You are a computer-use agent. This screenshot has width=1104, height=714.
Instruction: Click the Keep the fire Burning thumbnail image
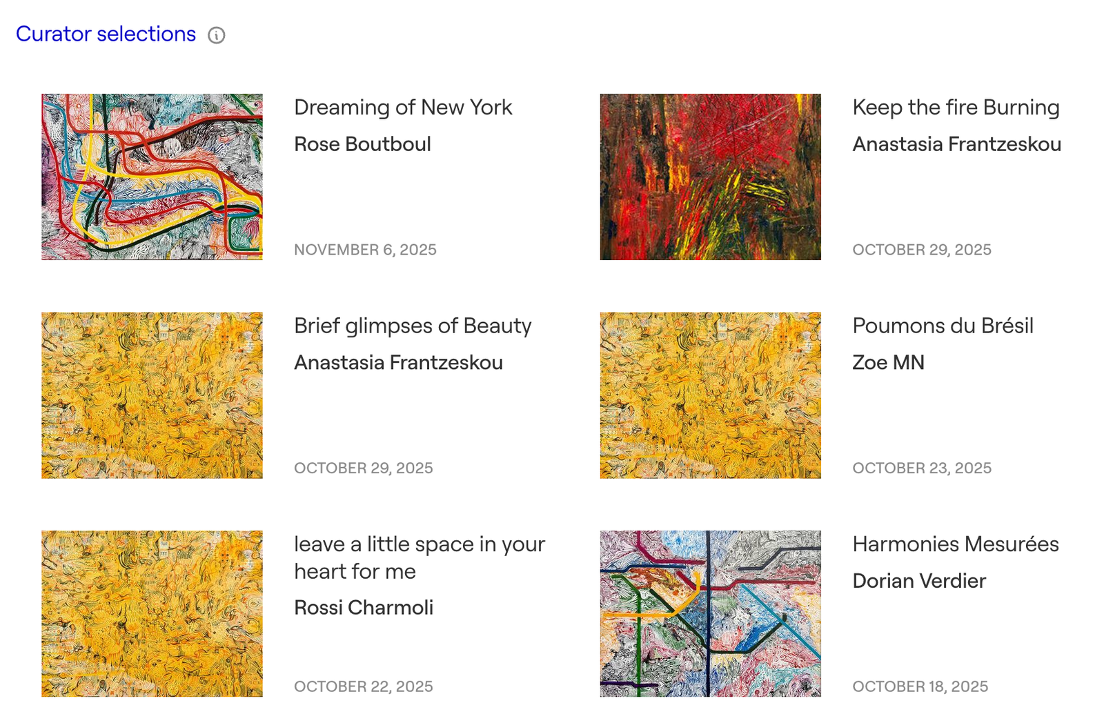710,176
